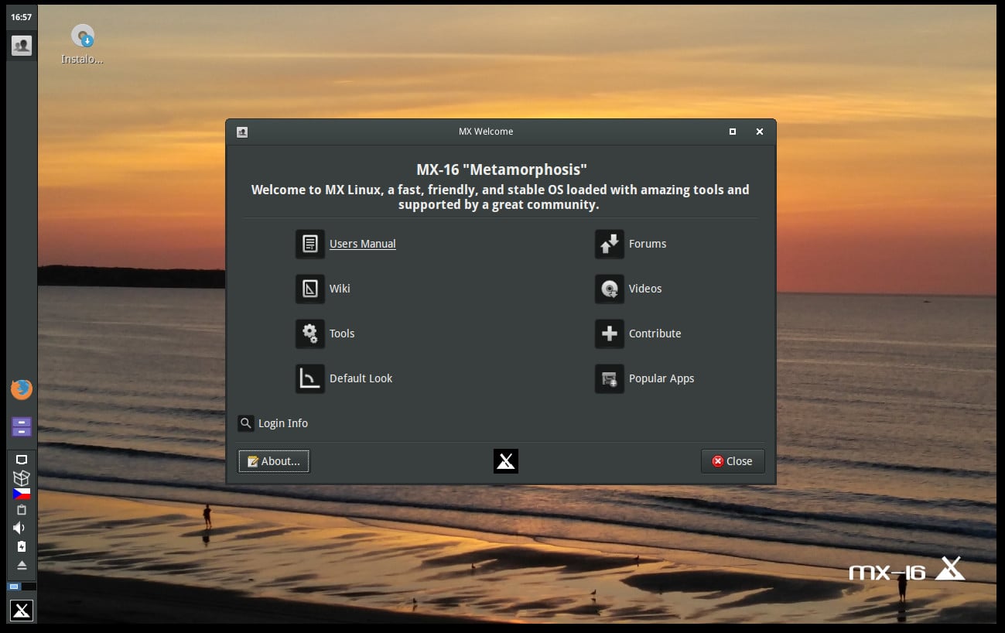The width and height of the screenshot is (1005, 633).
Task: Switch to the second workspace in pager
Action: click(x=28, y=587)
